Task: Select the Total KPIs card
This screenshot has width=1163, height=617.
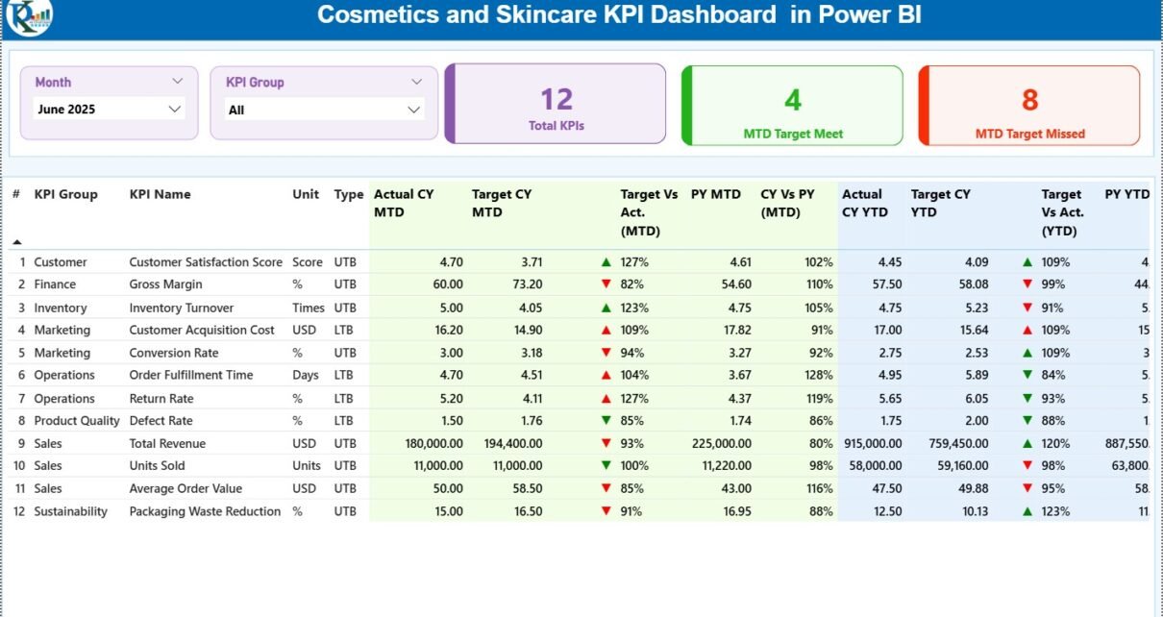Action: pos(556,104)
